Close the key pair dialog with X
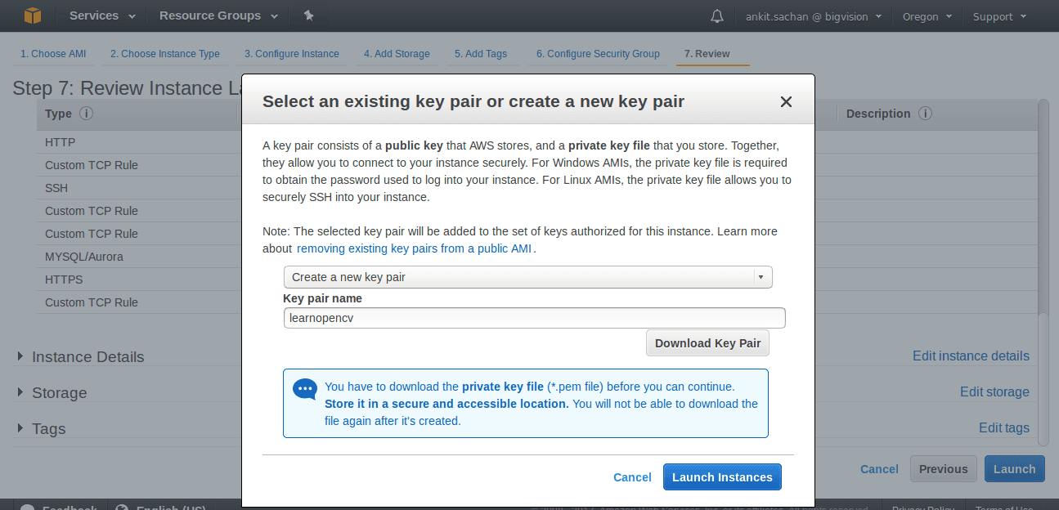 (786, 101)
